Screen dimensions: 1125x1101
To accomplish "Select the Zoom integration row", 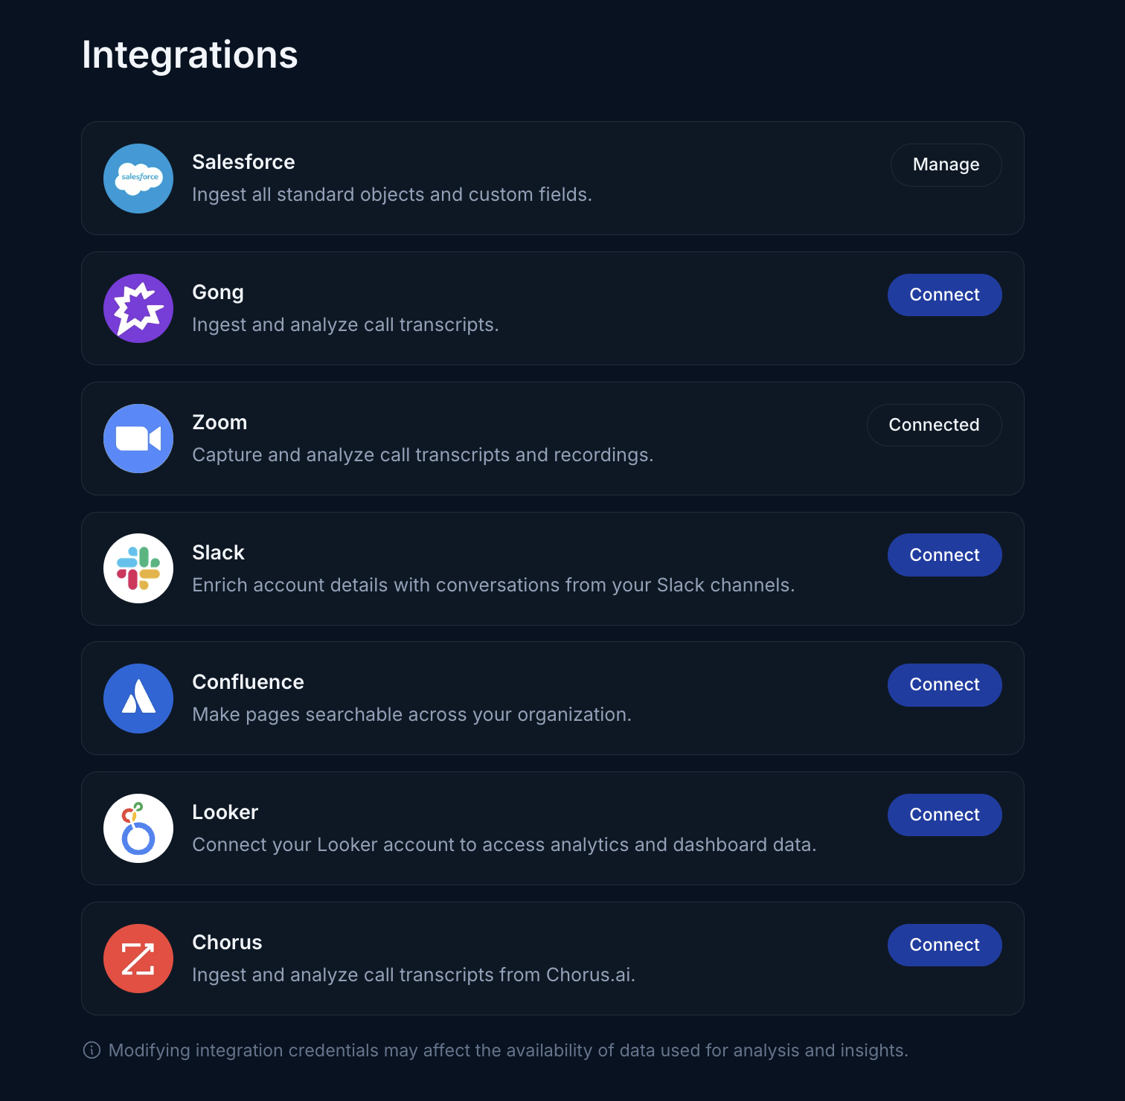I will [x=552, y=438].
